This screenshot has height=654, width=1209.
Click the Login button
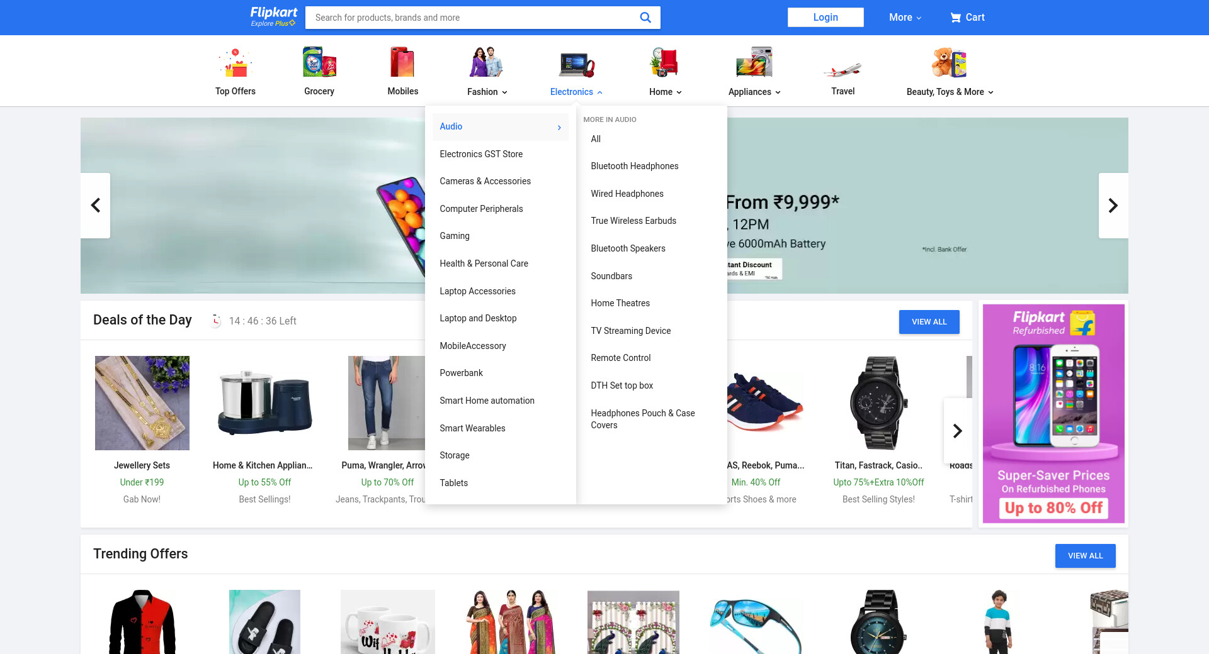pyautogui.click(x=825, y=18)
